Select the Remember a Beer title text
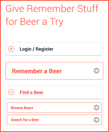This screenshot has height=132, width=109. pyautogui.click(x=37, y=71)
